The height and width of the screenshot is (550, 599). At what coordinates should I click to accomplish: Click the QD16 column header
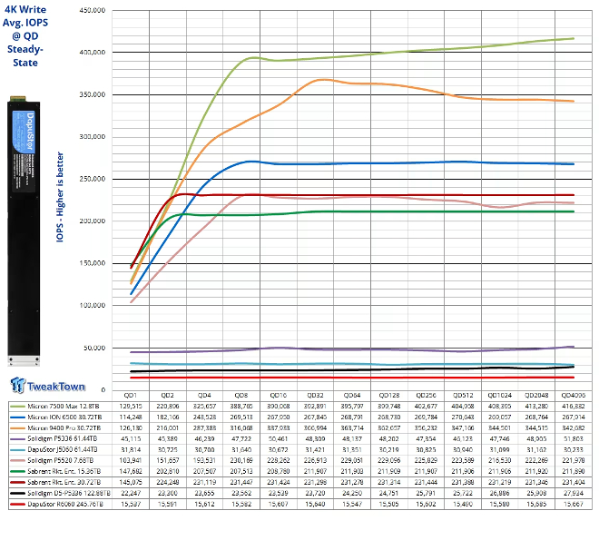(x=278, y=396)
